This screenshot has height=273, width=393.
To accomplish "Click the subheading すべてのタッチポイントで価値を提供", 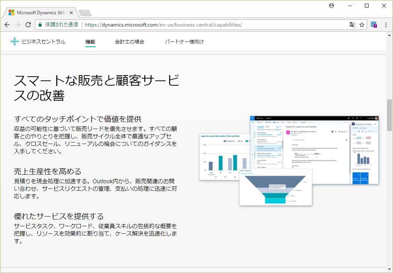I will (78, 119).
